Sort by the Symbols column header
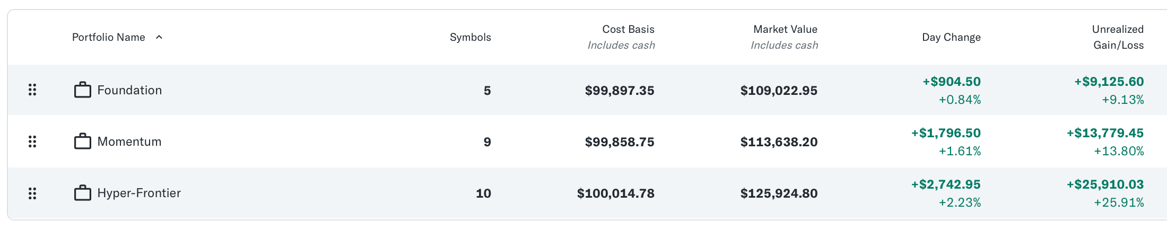The width and height of the screenshot is (1167, 230). [x=471, y=37]
